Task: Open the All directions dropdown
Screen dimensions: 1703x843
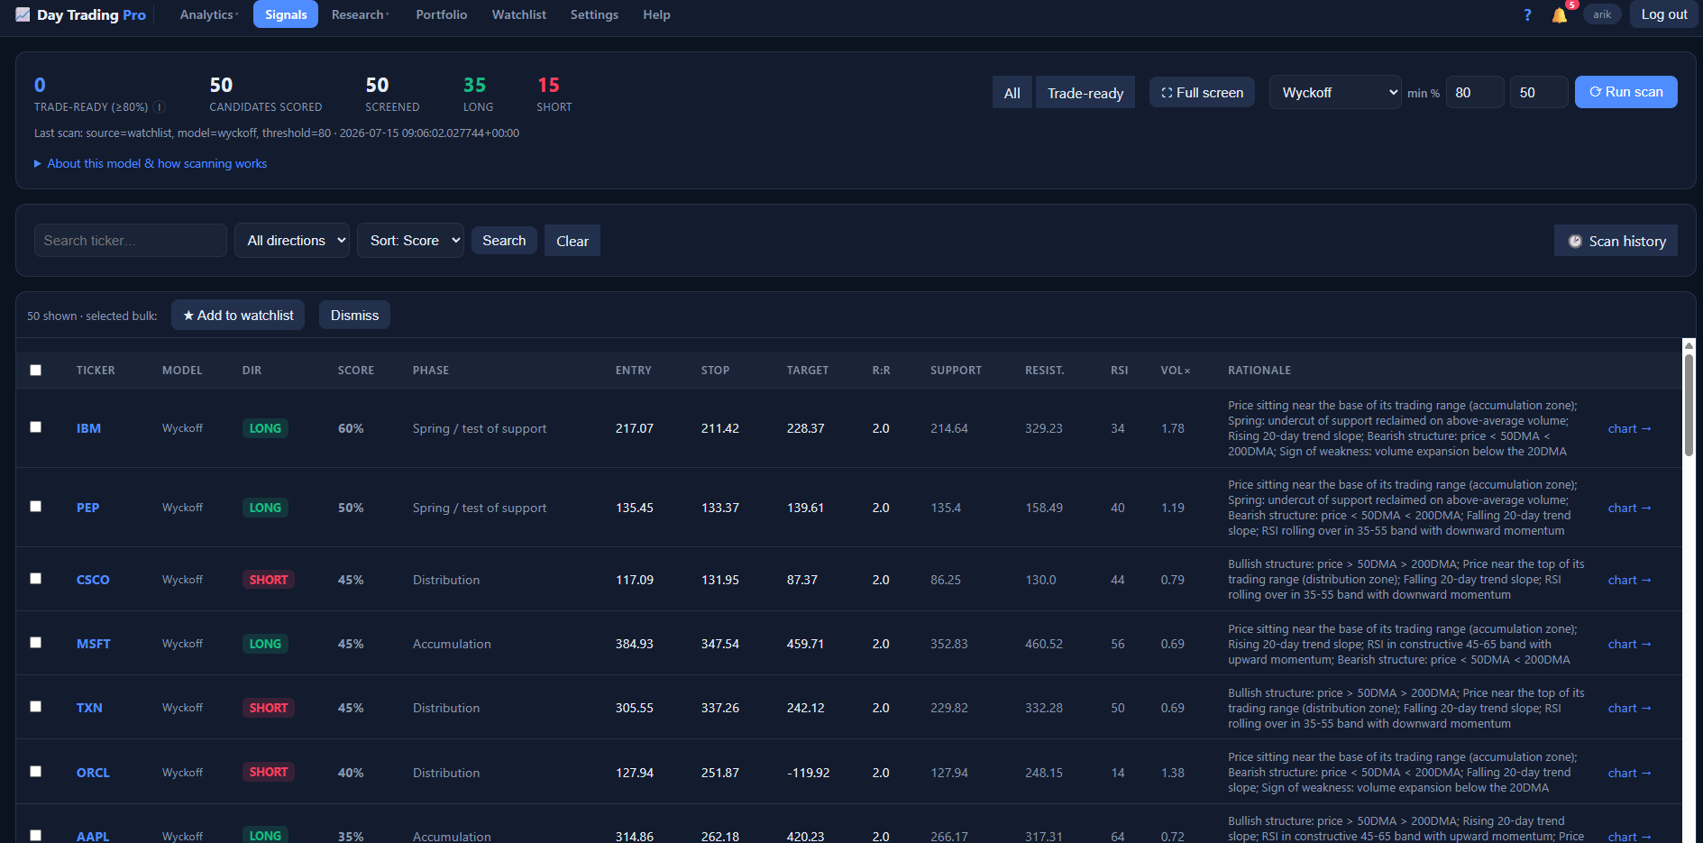Action: [x=292, y=241]
